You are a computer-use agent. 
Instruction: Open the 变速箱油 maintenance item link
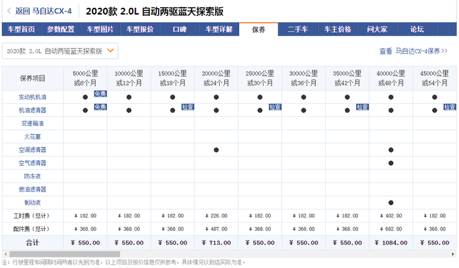point(32,123)
